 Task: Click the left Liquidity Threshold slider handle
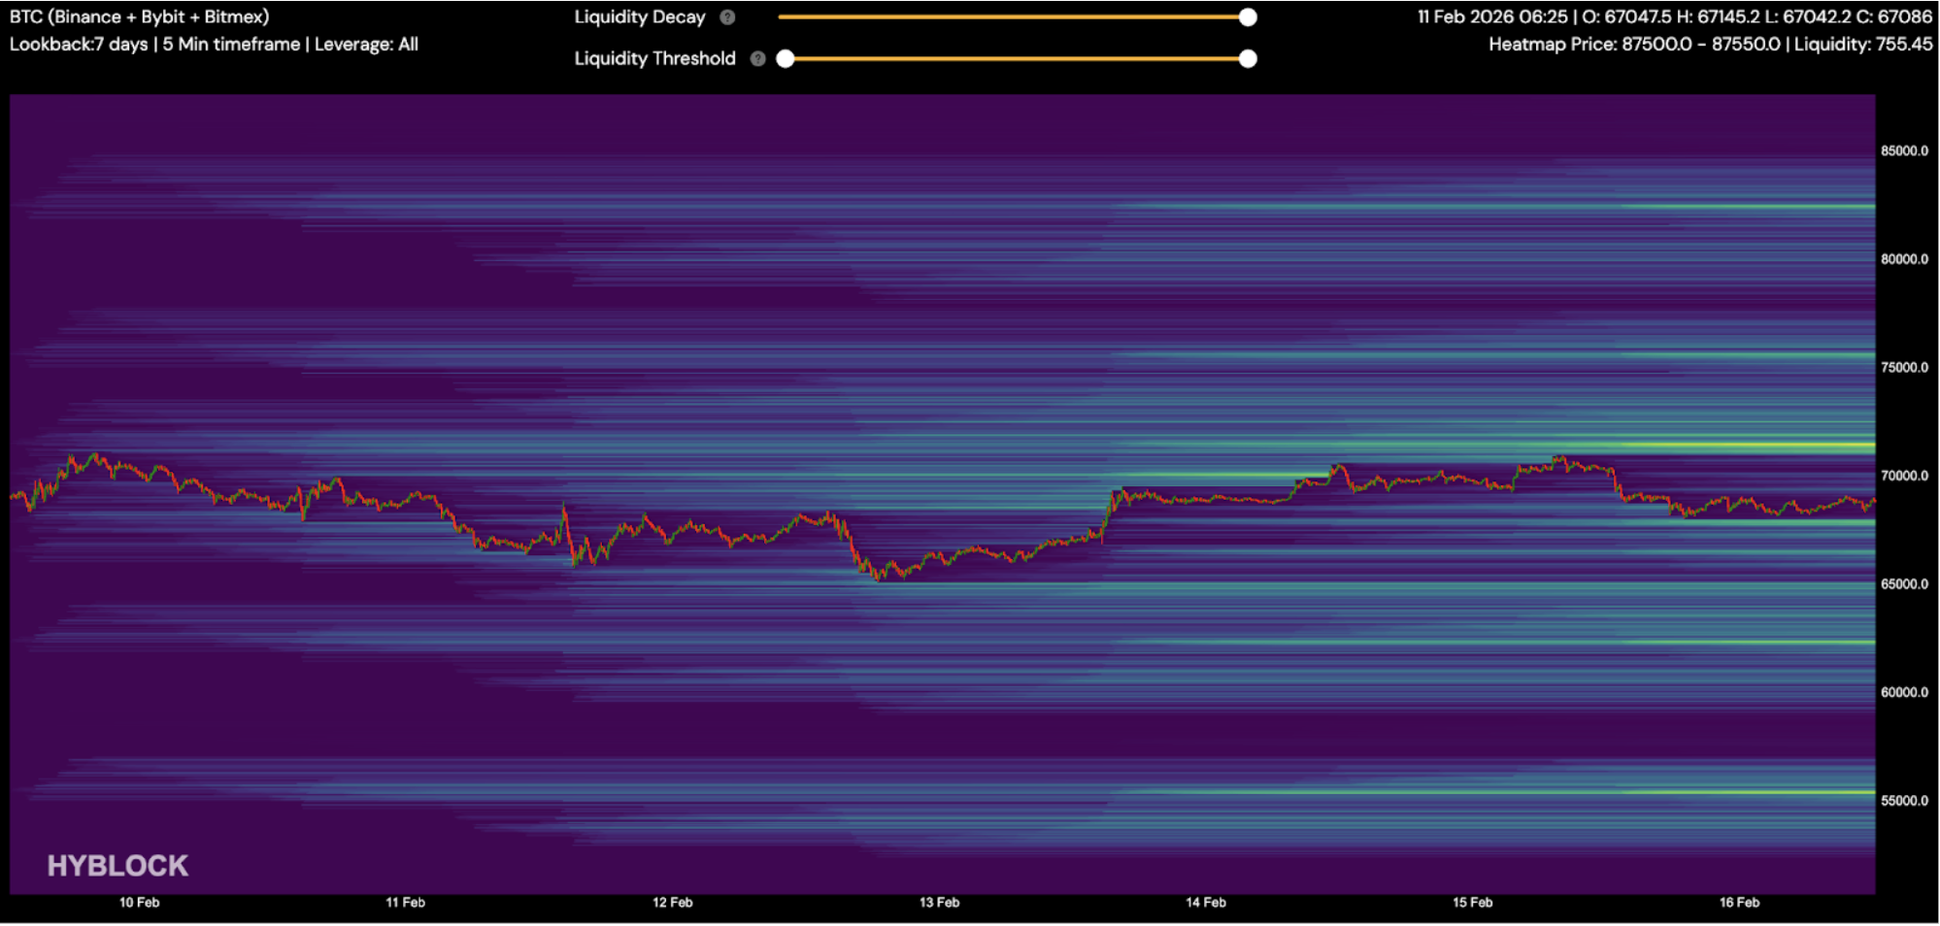786,59
